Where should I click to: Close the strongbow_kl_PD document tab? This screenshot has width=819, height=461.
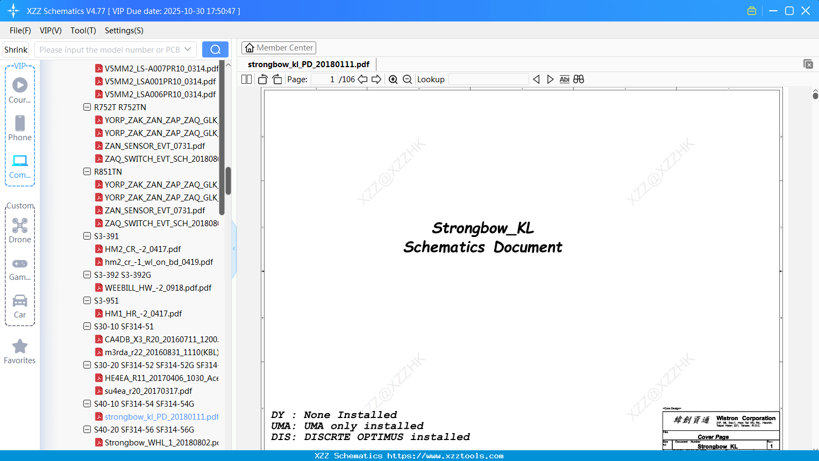point(808,64)
